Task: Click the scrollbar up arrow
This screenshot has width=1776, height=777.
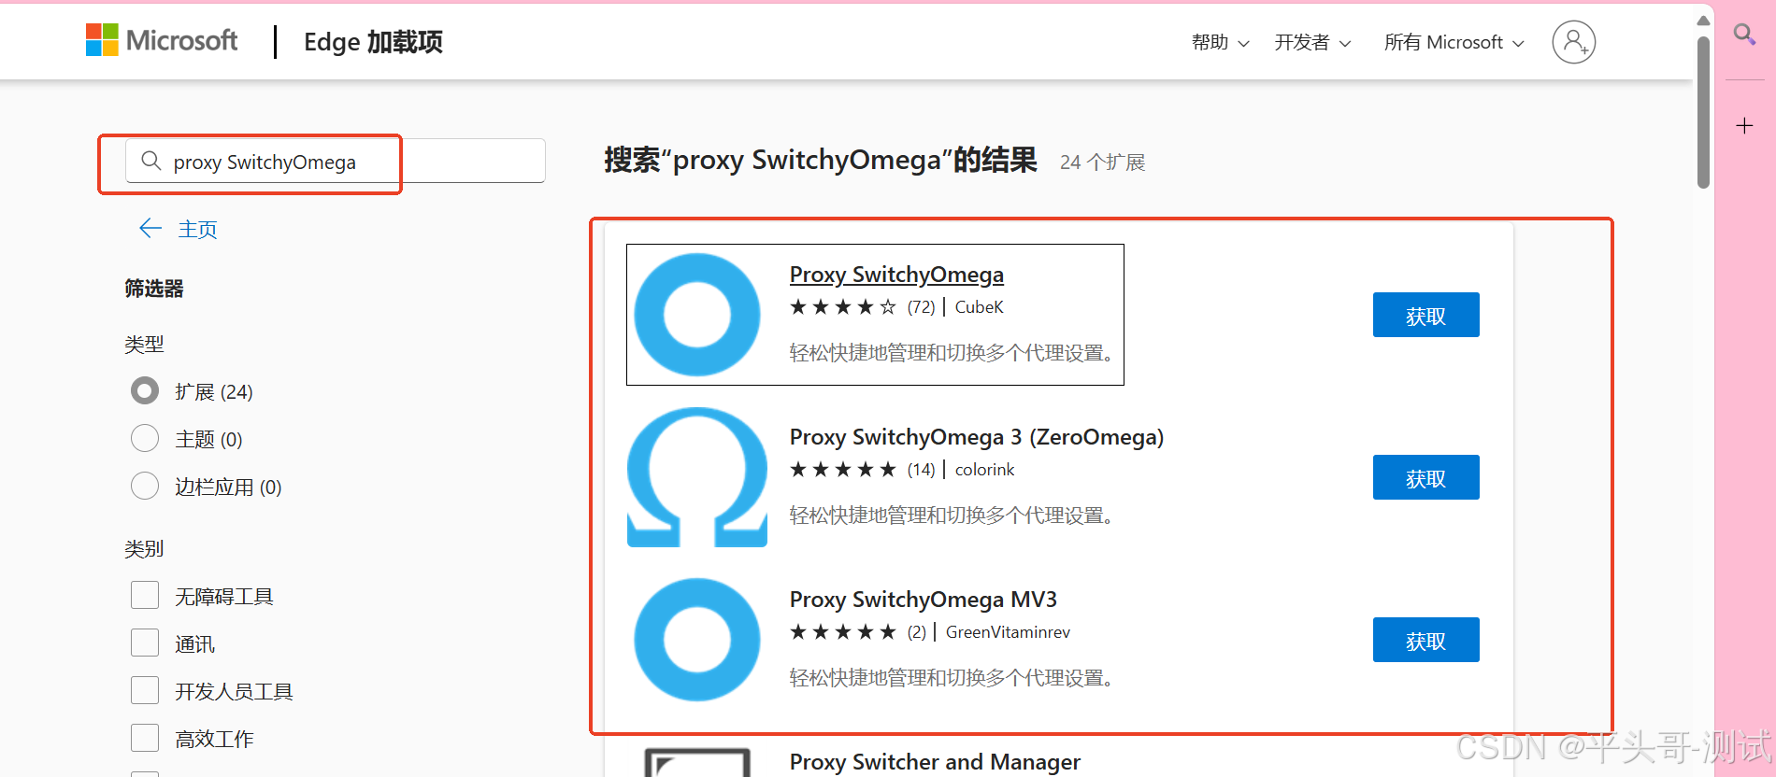Action: click(1703, 20)
